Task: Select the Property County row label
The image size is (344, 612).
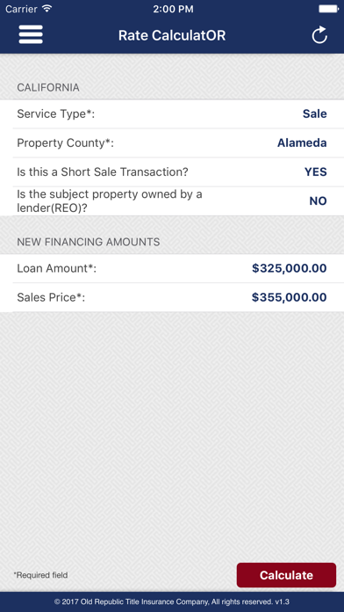Action: (x=65, y=142)
